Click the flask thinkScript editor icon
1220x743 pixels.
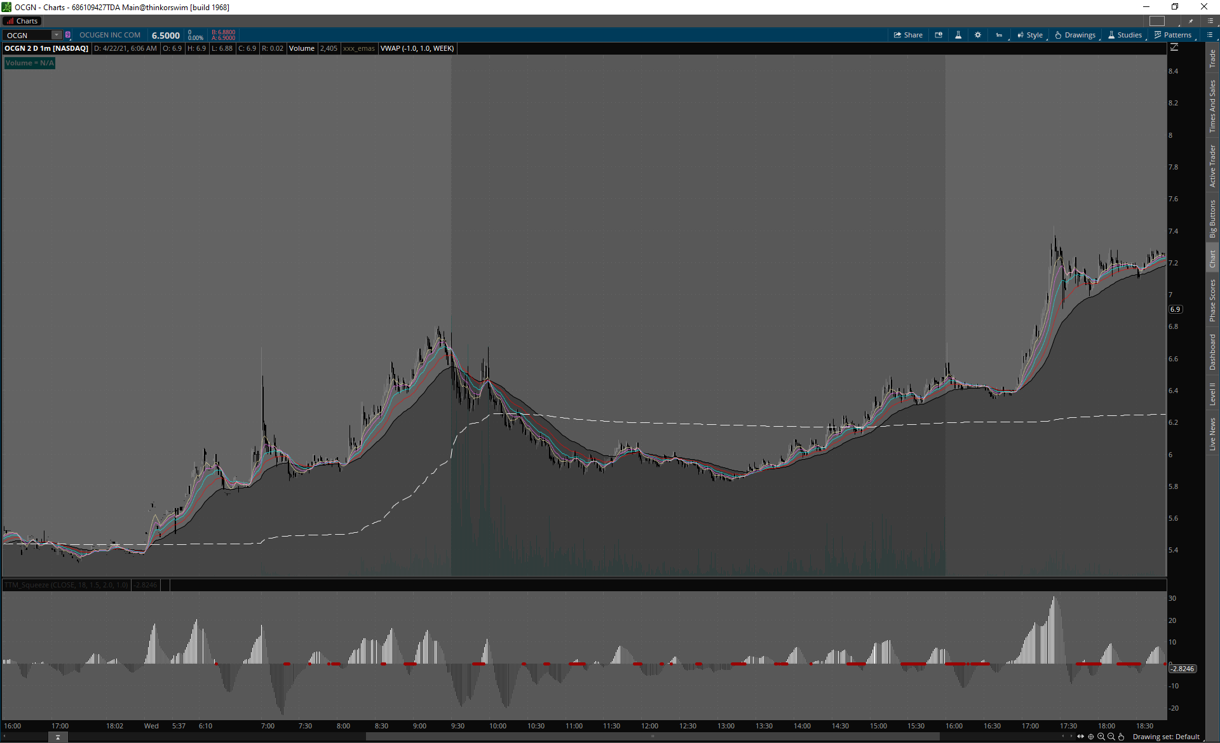958,35
